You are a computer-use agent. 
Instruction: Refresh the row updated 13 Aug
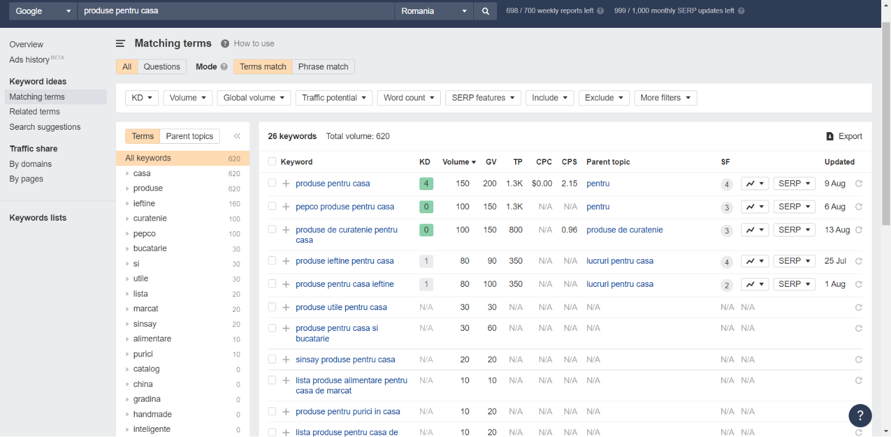859,230
